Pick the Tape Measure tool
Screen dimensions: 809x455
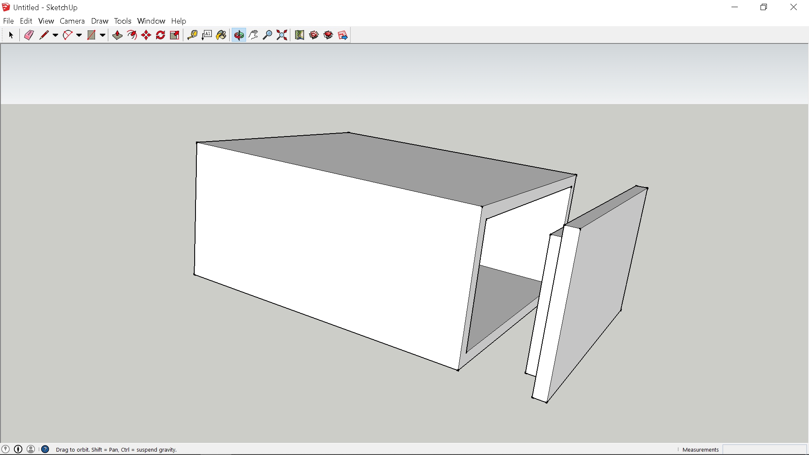193,35
